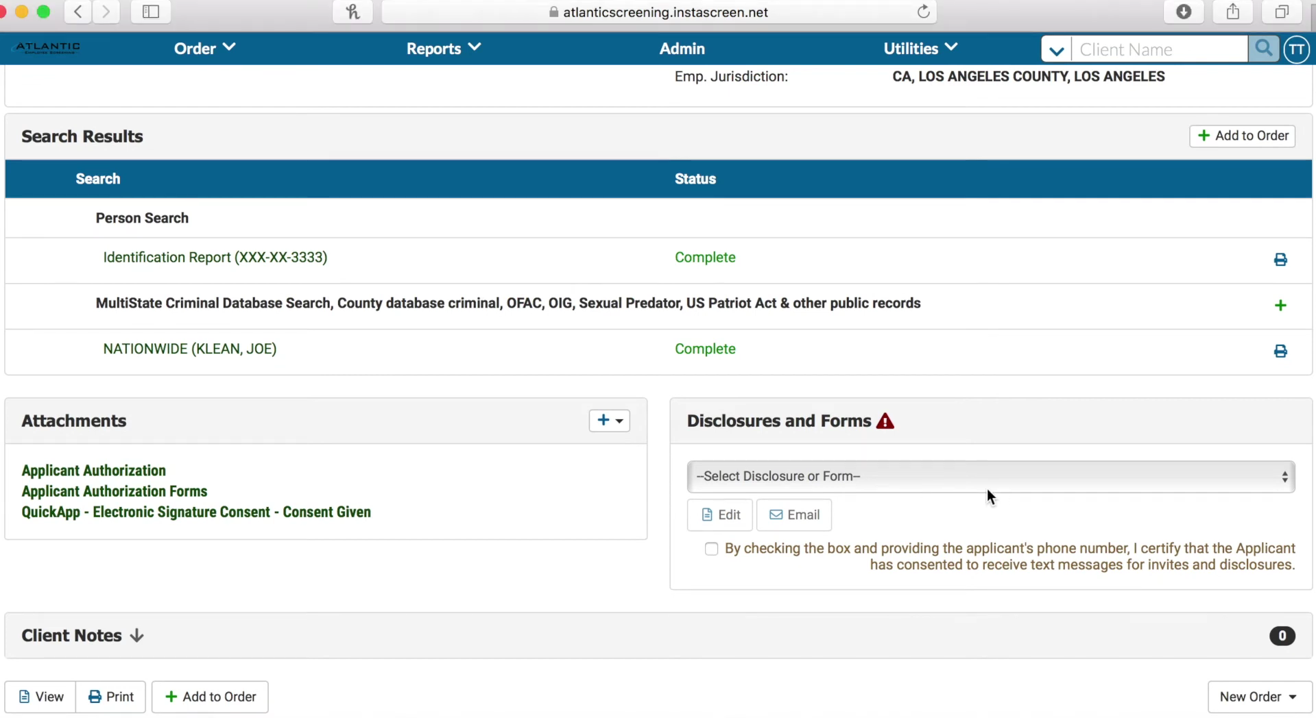Open the Applicant Authorization attachment
Image resolution: width=1316 pixels, height=718 pixels.
point(93,470)
